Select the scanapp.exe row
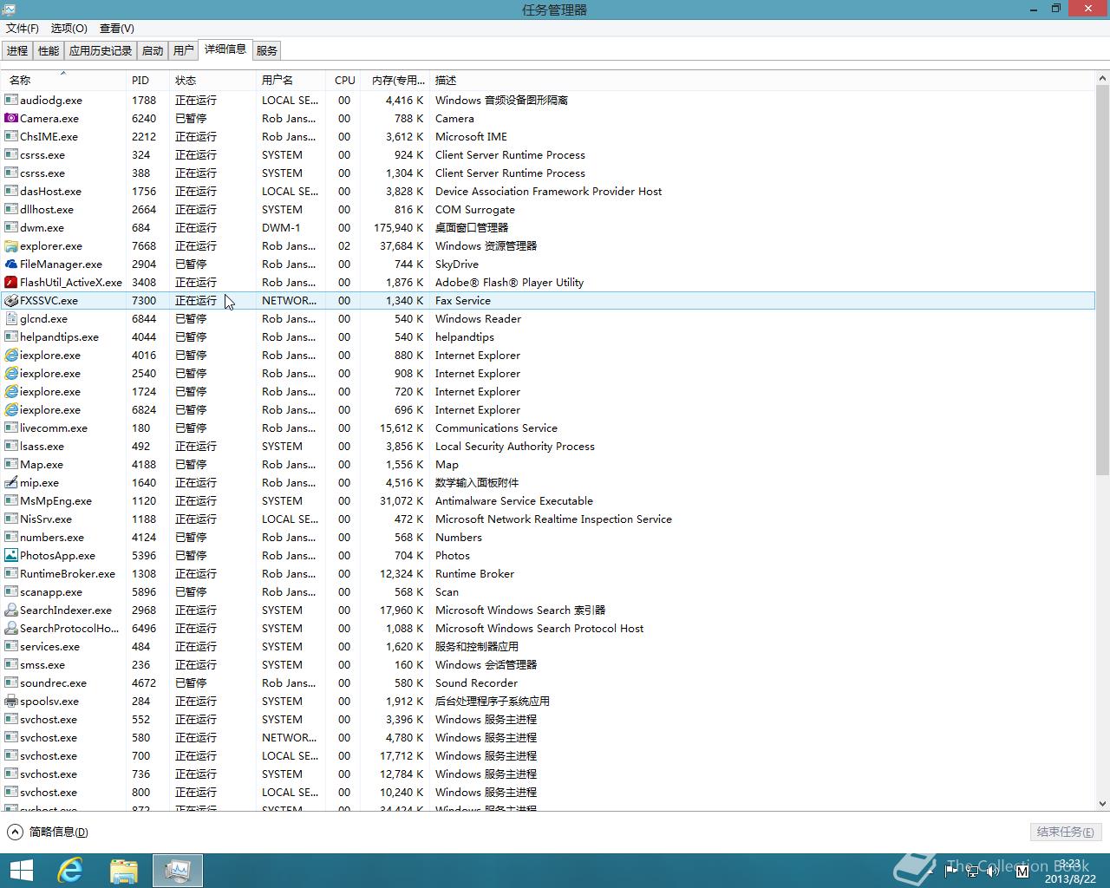The height and width of the screenshot is (888, 1110). click(x=548, y=591)
